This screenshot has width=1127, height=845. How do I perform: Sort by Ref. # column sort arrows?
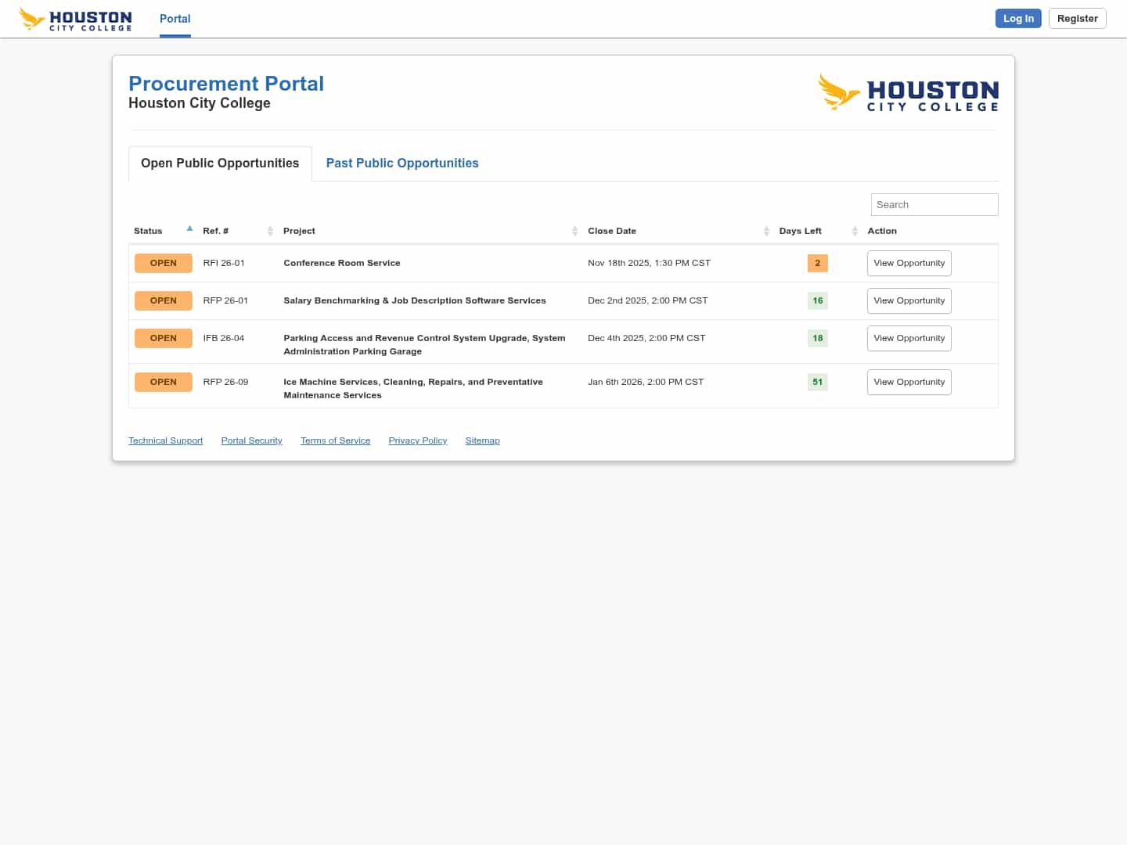click(x=270, y=231)
